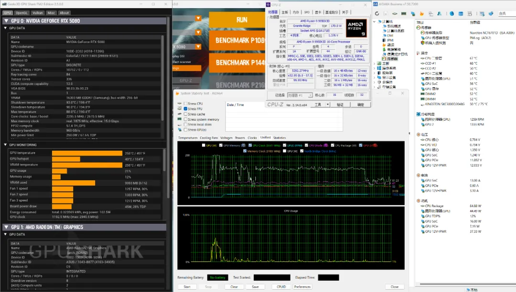
Task: Click the AIDA64 orange flame stability test icon
Action: tap(422, 13)
